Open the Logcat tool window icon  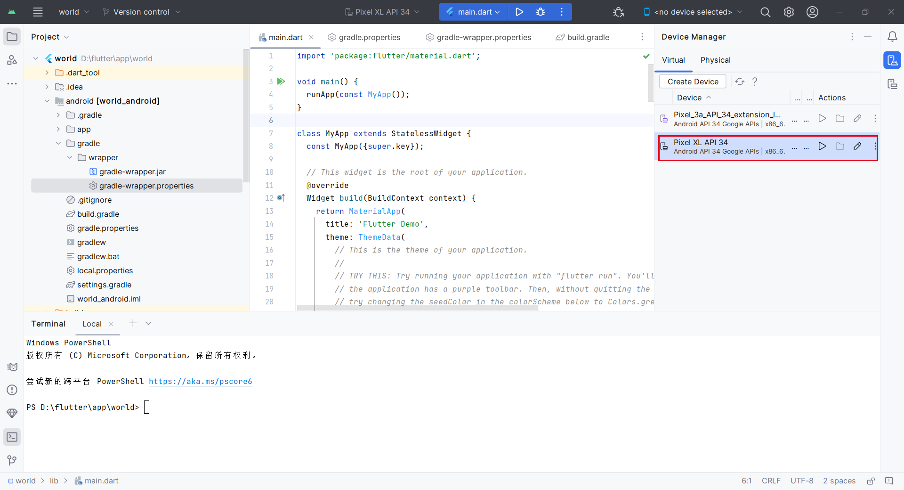(12, 367)
